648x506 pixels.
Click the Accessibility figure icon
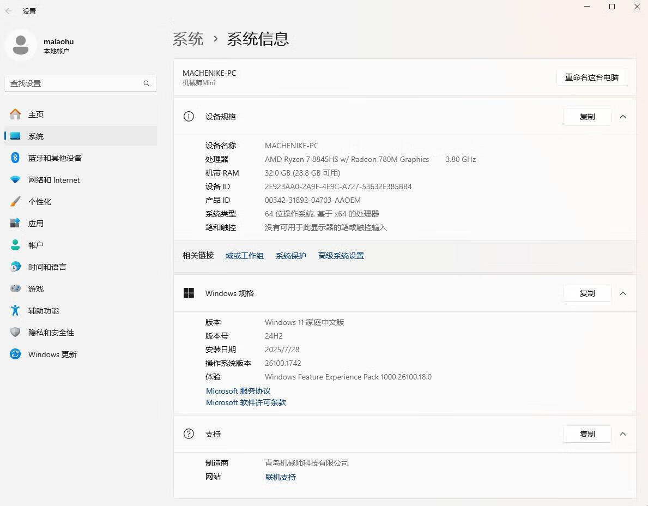(15, 311)
